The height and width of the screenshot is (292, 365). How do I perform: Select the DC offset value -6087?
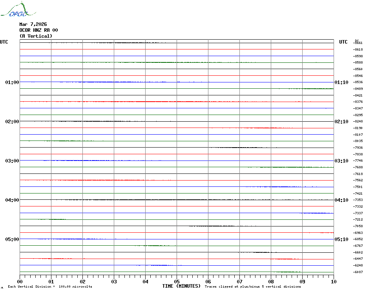(358, 272)
